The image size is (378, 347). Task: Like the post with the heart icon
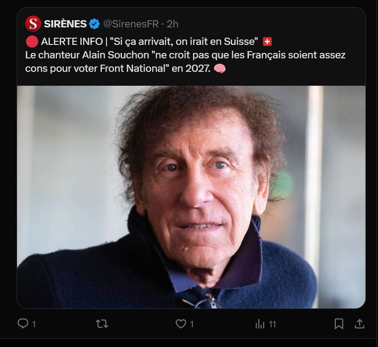click(x=180, y=323)
